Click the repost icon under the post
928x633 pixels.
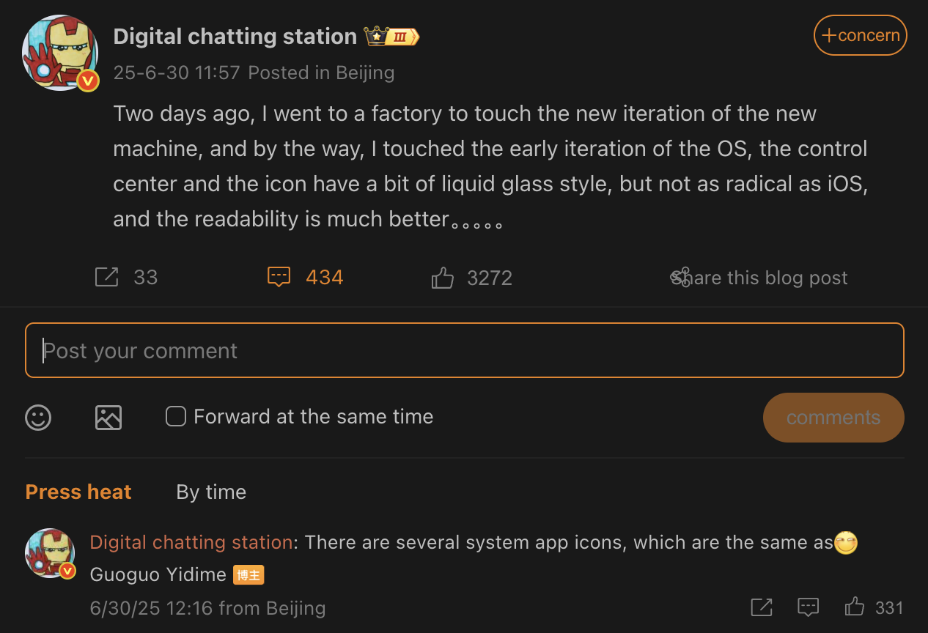(107, 277)
